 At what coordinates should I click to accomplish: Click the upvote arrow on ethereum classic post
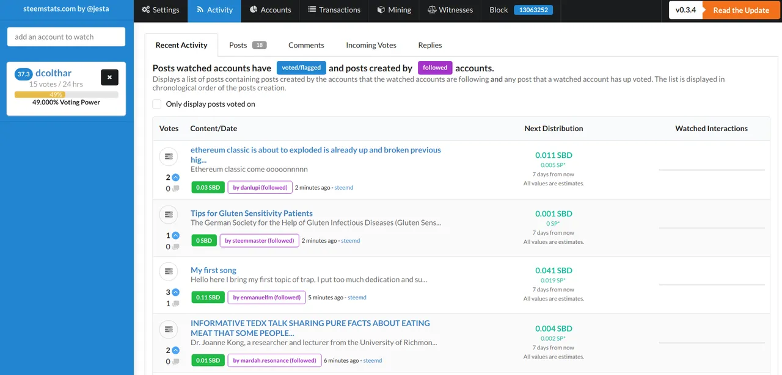176,177
